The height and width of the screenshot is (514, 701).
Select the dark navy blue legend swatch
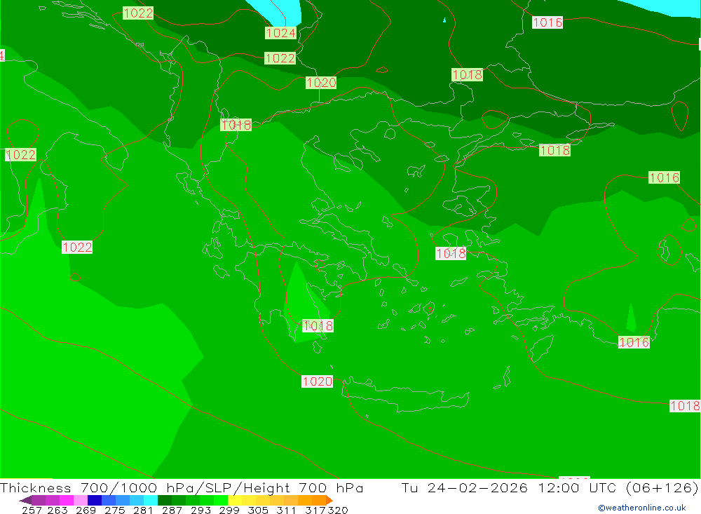[x=95, y=500]
